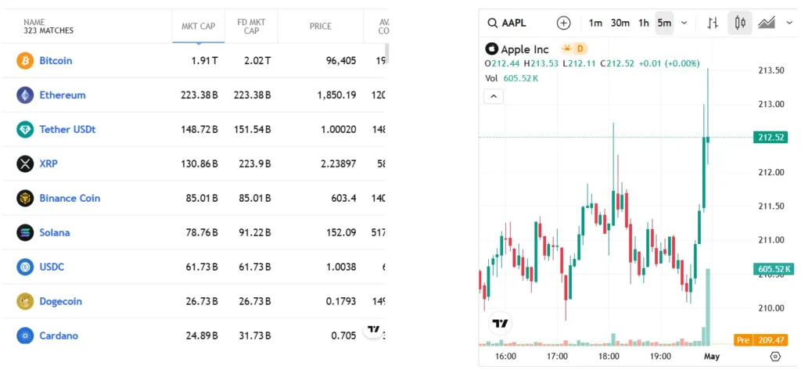
Task: Click the Ethereum logo icon
Action: pos(25,95)
